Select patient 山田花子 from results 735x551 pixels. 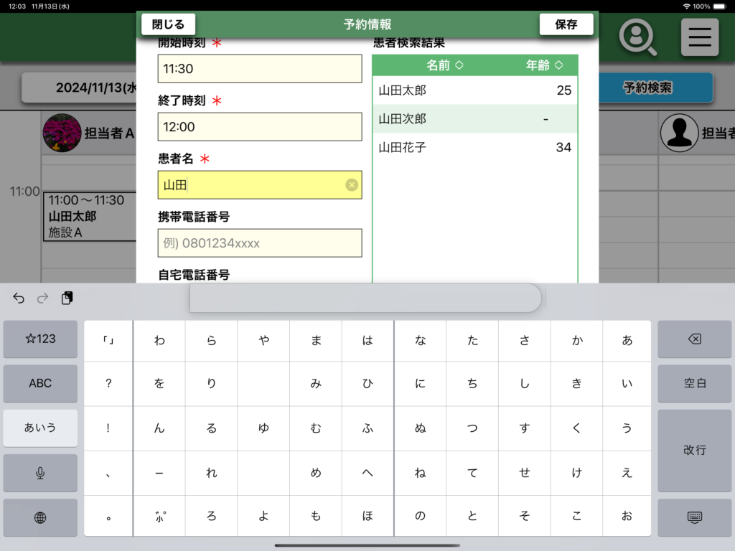pyautogui.click(x=474, y=148)
